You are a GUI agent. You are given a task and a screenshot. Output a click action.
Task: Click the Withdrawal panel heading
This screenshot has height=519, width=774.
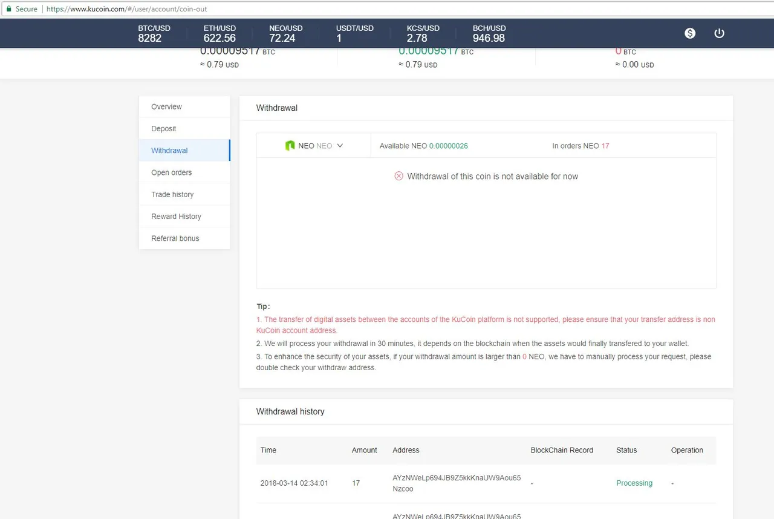277,108
